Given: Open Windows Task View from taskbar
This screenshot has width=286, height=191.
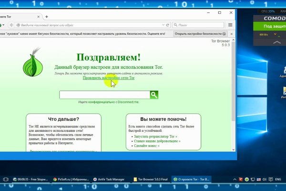Looking at the screenshot, I should pyautogui.click(x=6, y=180).
